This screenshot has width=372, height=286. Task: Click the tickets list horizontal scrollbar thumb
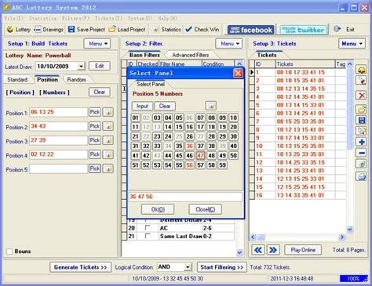pos(262,237)
